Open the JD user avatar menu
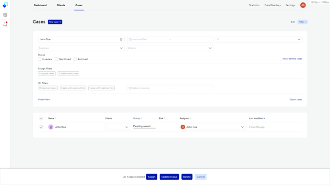The height and width of the screenshot is (185, 330). 303,5
